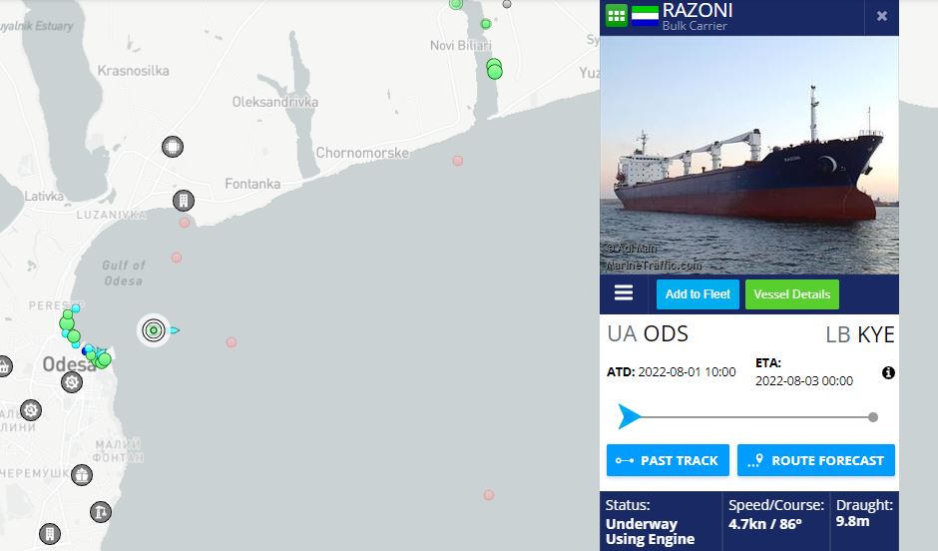Close the RAZONI vessel panel
Screen dimensions: 938x551
(x=882, y=16)
